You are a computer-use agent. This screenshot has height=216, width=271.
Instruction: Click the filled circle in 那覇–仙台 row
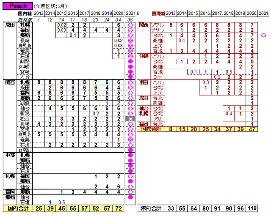[130, 197]
